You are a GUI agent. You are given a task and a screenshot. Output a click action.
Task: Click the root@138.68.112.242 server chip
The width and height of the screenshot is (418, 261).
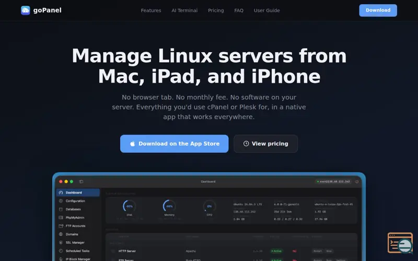[333, 182]
